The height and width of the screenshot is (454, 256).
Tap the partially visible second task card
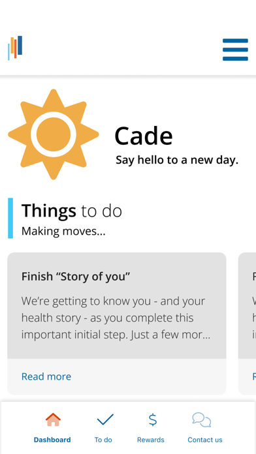click(x=247, y=324)
